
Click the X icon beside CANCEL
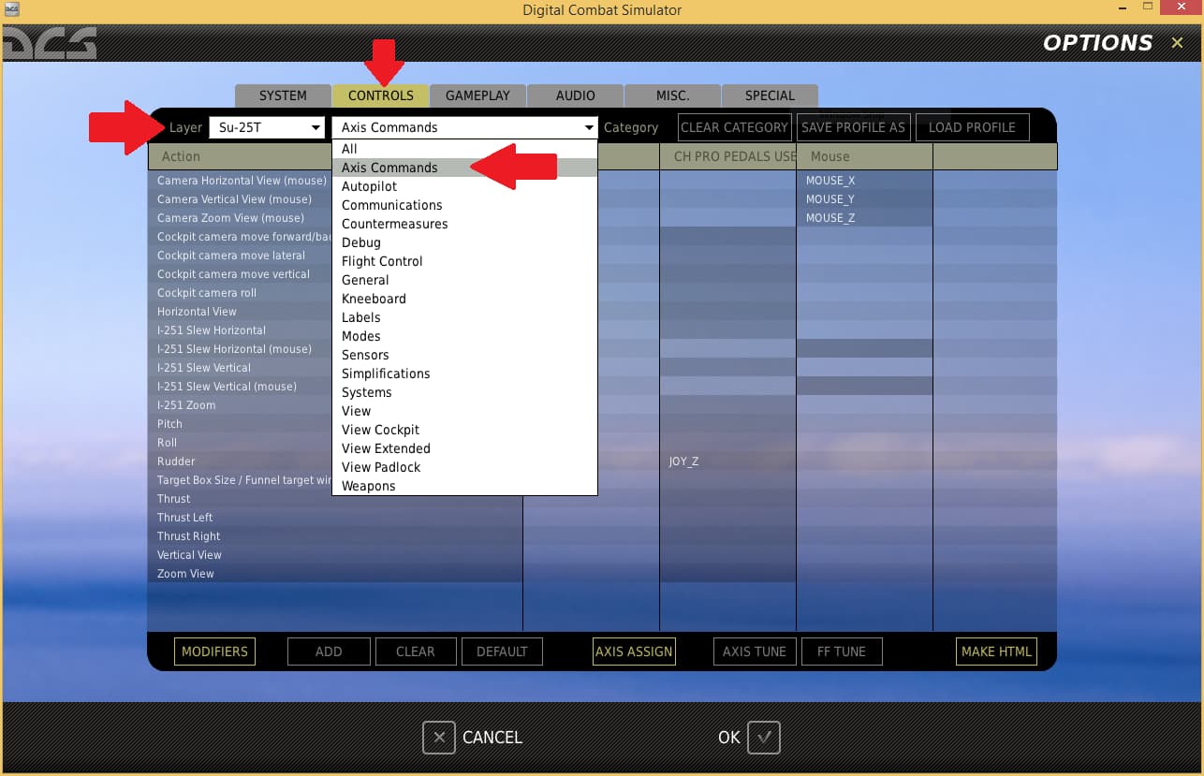pyautogui.click(x=439, y=738)
